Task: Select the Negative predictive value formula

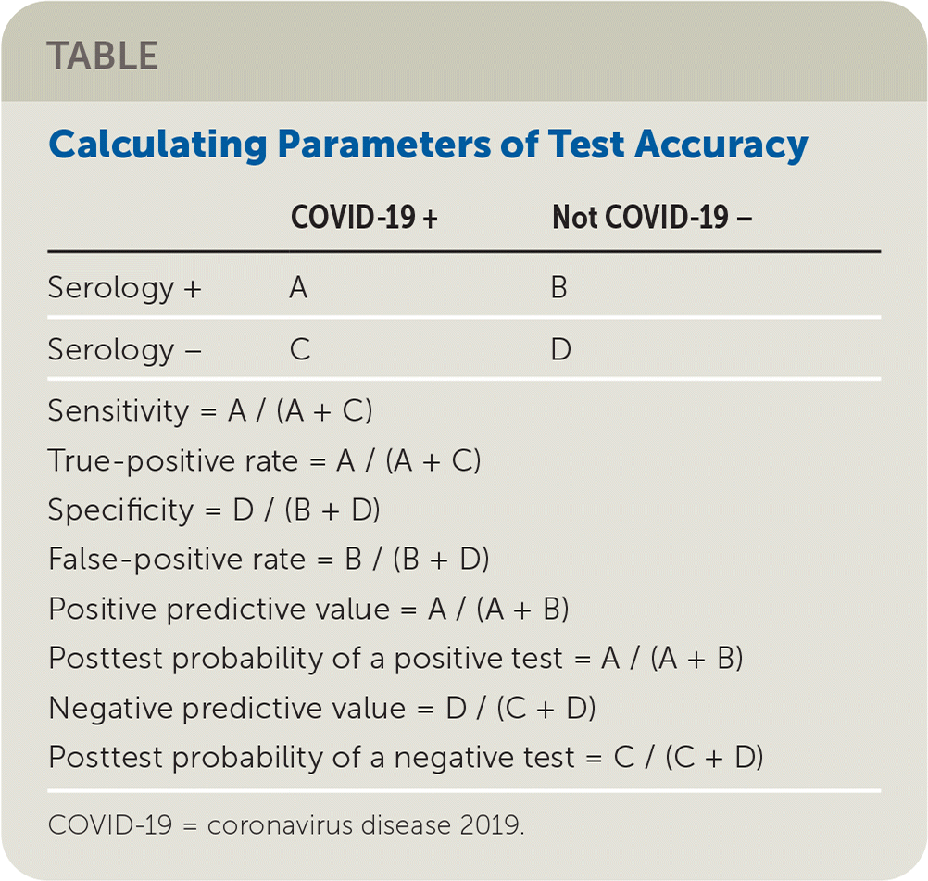Action: [x=321, y=708]
